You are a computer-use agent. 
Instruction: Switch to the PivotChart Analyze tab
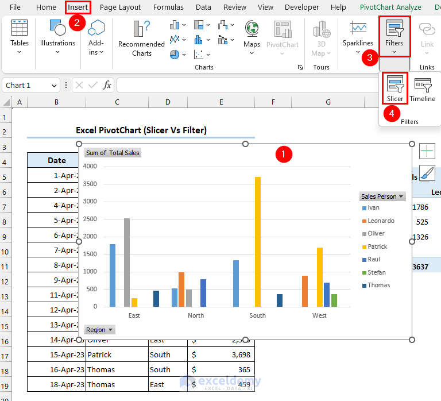point(390,7)
